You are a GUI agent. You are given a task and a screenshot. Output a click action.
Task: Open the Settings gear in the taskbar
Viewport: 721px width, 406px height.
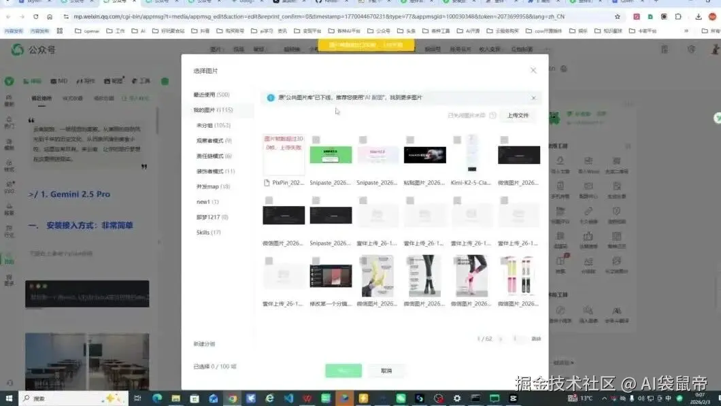tap(456, 399)
